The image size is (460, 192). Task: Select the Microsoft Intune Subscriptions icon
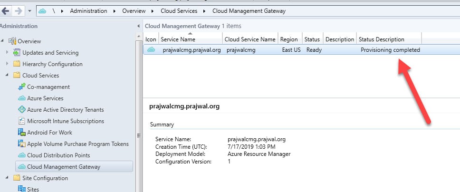(22, 121)
